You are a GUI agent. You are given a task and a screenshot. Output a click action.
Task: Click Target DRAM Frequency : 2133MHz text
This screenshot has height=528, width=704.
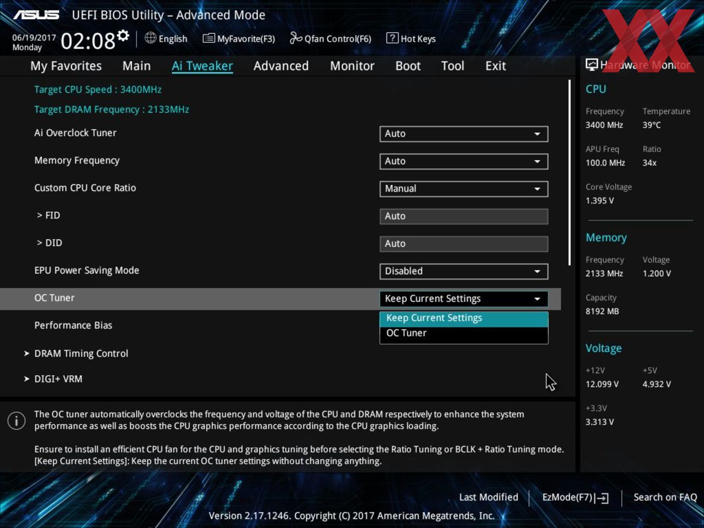click(x=111, y=110)
